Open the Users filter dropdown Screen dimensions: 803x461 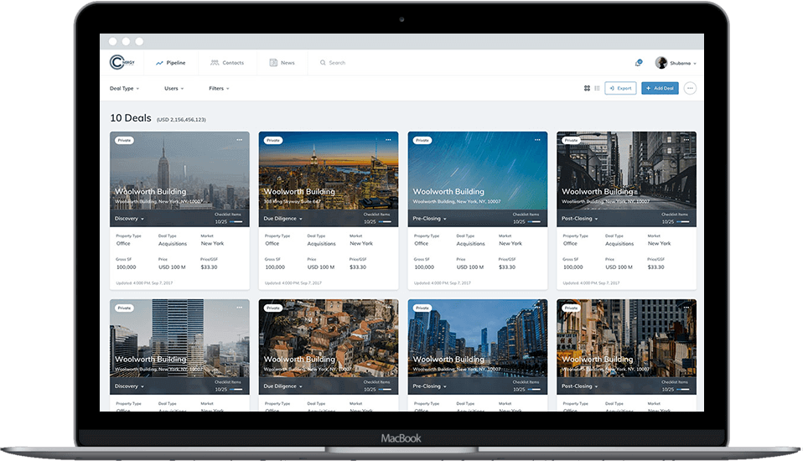174,88
